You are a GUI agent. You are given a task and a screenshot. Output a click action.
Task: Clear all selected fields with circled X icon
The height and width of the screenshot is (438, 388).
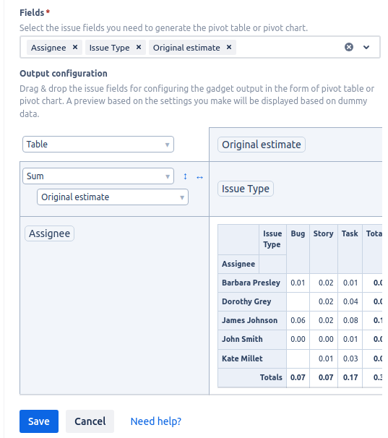pyautogui.click(x=348, y=47)
